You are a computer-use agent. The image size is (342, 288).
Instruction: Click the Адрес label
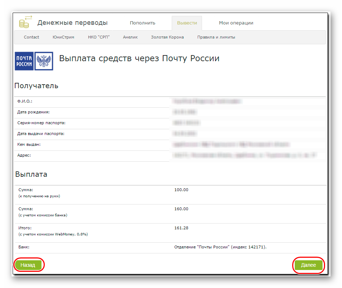[24, 155]
